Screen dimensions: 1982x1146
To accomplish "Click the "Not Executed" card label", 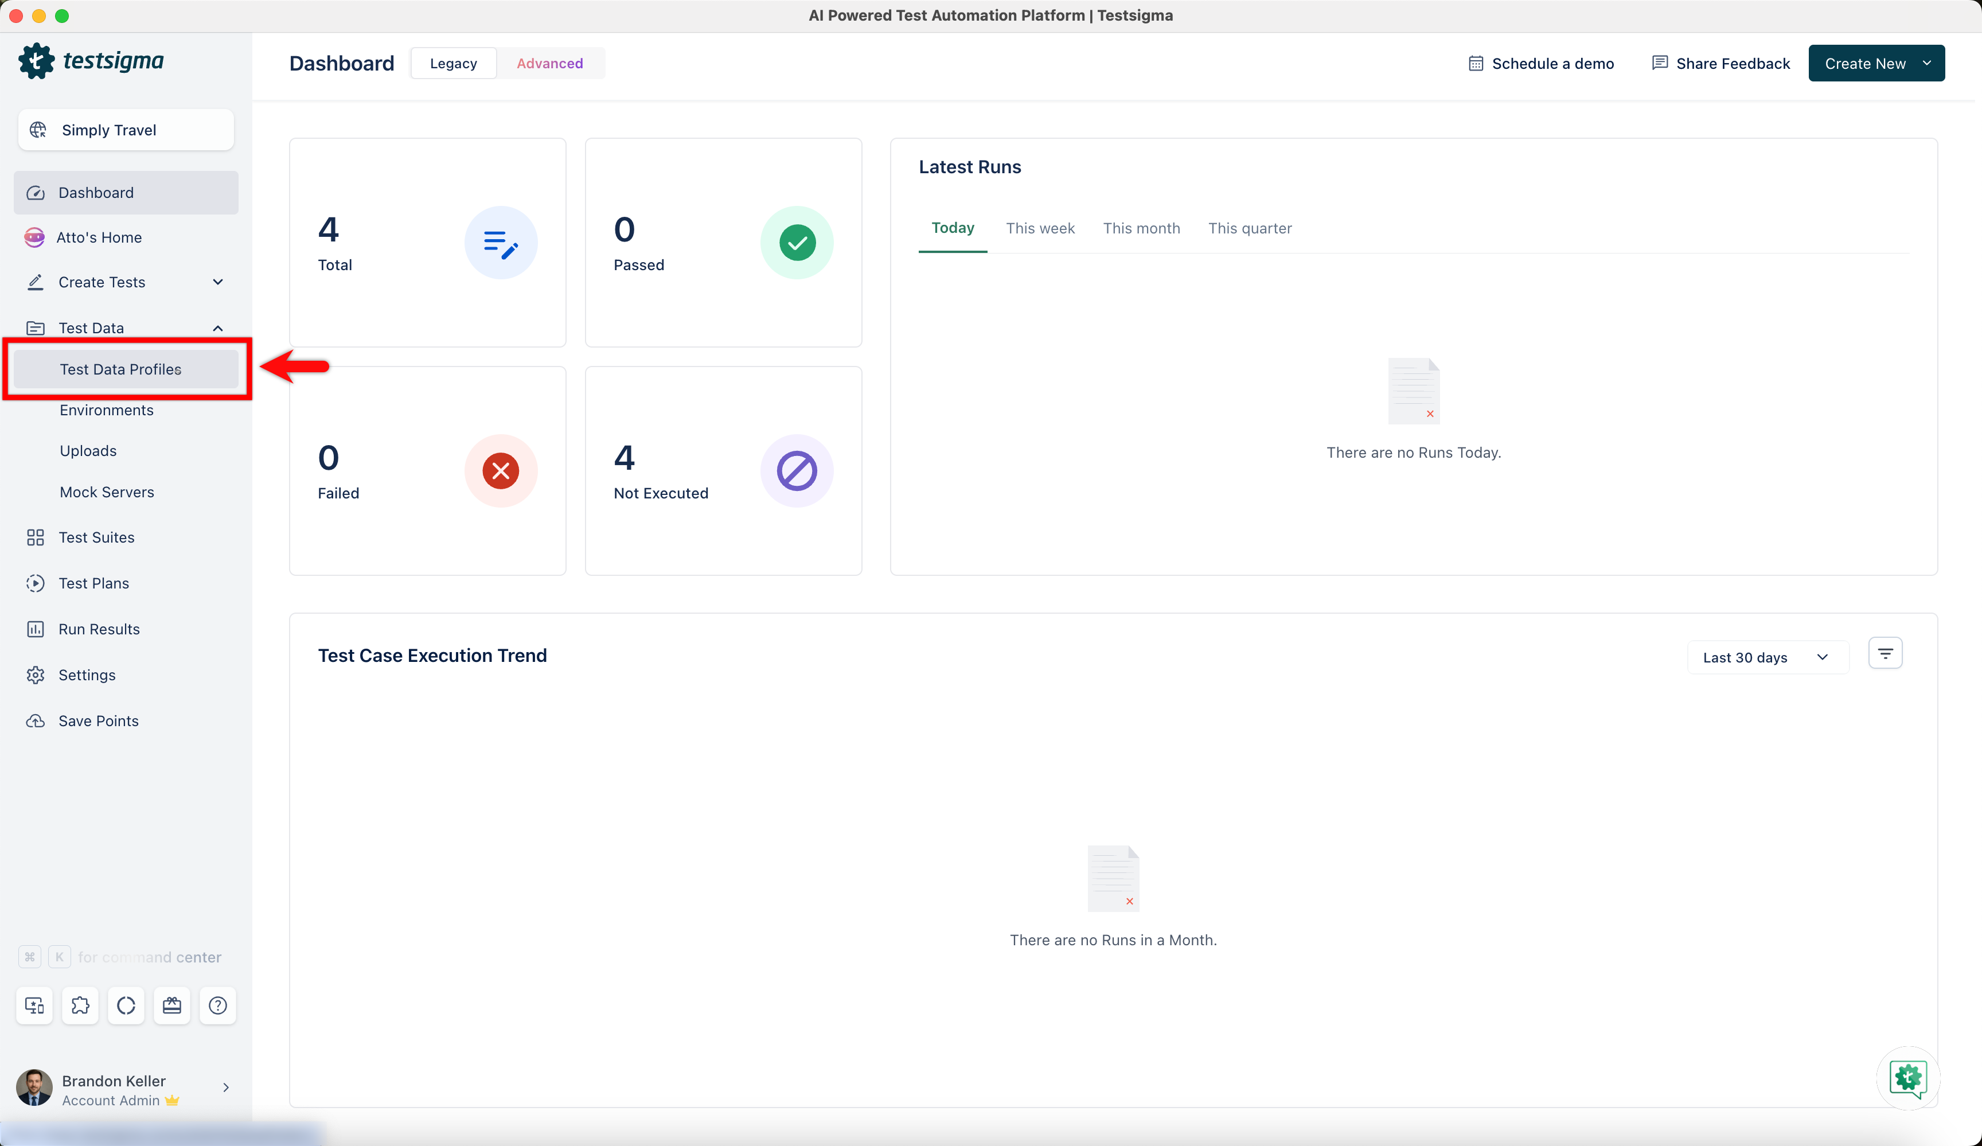I will 661,493.
